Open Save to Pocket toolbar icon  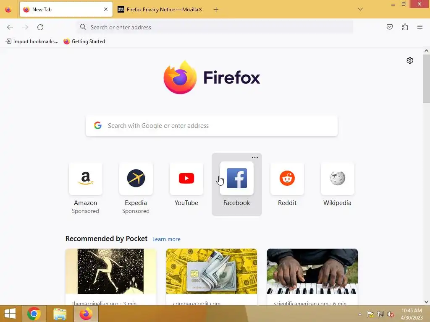click(389, 27)
